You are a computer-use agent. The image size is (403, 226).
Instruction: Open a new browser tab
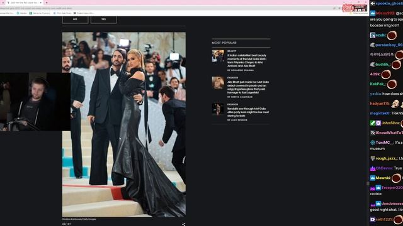(47, 3)
